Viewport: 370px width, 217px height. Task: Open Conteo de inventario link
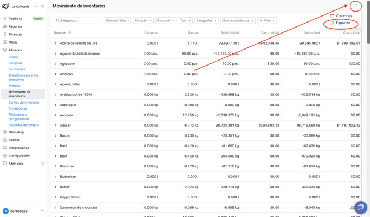(x=24, y=102)
